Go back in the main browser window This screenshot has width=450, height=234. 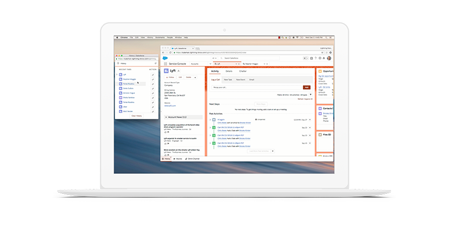click(x=163, y=53)
